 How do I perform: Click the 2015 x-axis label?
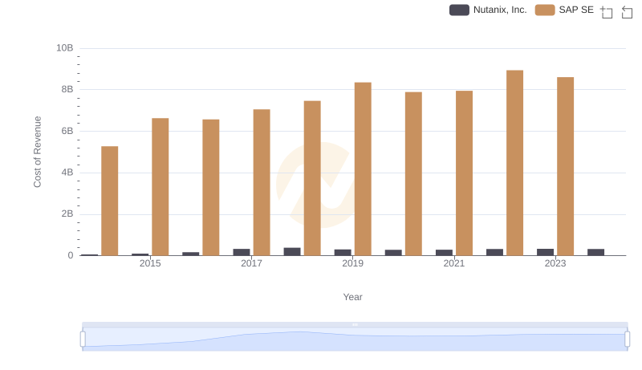coord(150,263)
